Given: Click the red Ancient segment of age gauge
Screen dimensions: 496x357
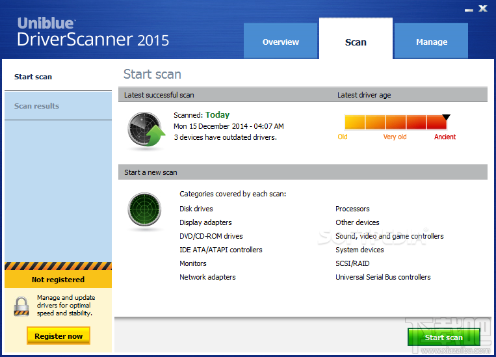Looking at the screenshot, I should (x=437, y=122).
